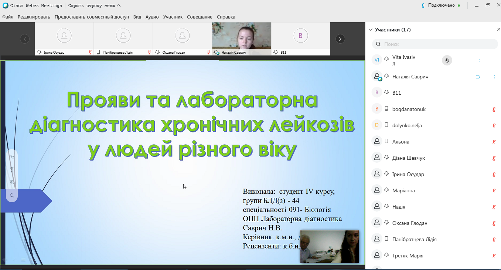This screenshot has width=501, height=270.
Task: Click the zoom in magnifier icon
Action: click(12, 182)
